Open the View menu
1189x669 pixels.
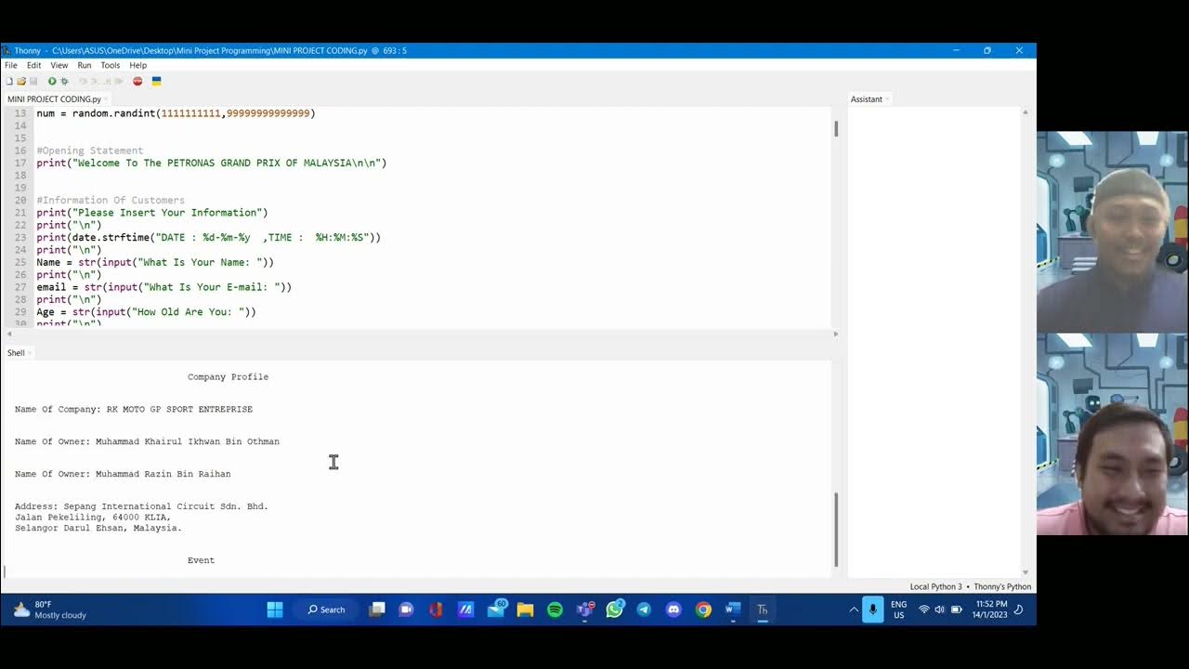tap(59, 65)
